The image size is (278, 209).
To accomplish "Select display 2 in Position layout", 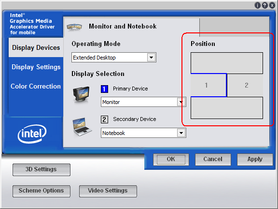I will [x=245, y=85].
